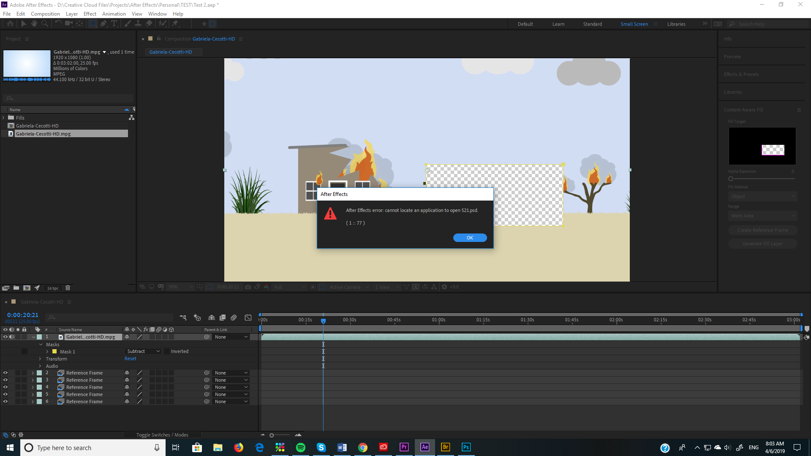Click OK to dismiss the After Effects error

470,237
